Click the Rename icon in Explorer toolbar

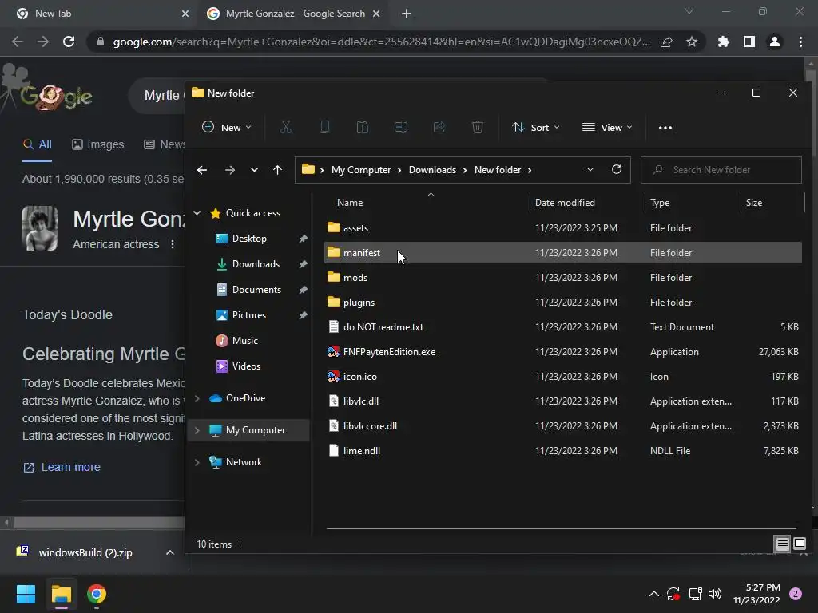(401, 127)
